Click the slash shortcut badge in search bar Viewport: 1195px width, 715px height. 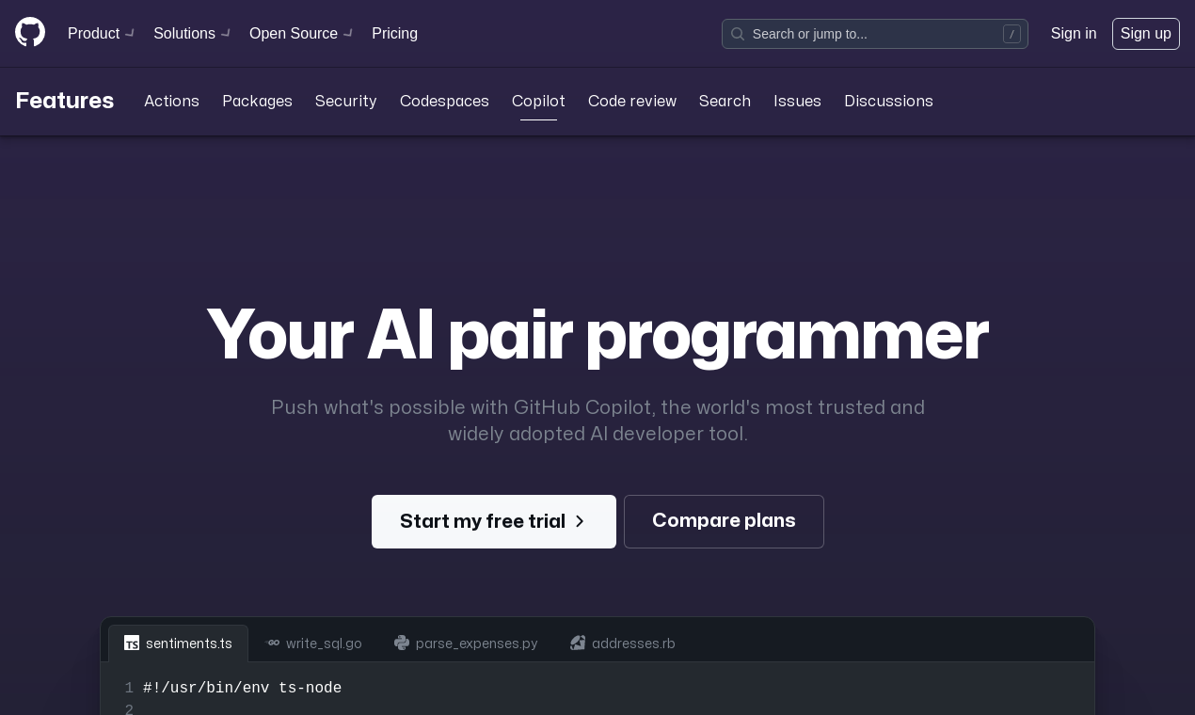tap(1012, 34)
